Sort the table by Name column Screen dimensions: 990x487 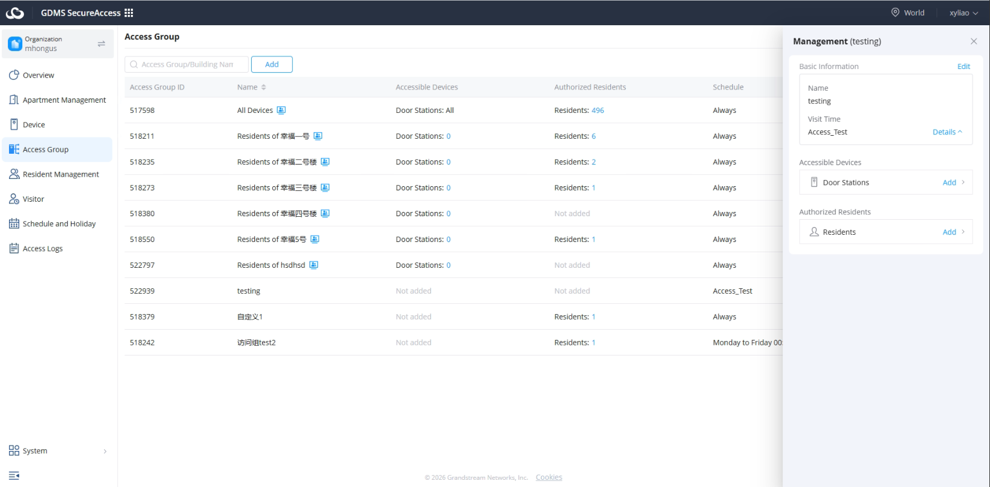(x=263, y=88)
